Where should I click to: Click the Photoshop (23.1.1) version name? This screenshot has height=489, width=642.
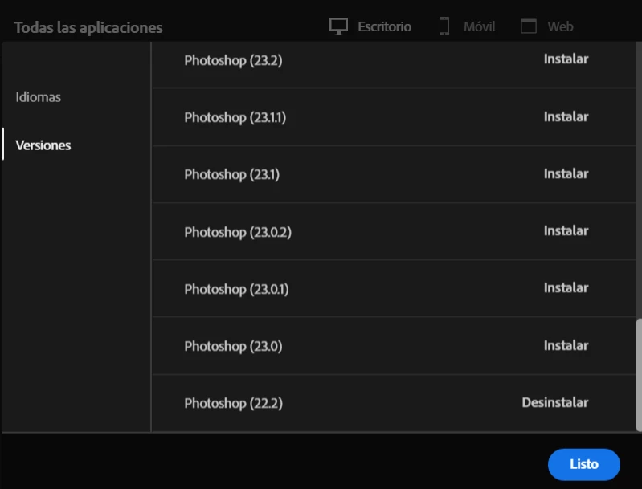(235, 117)
